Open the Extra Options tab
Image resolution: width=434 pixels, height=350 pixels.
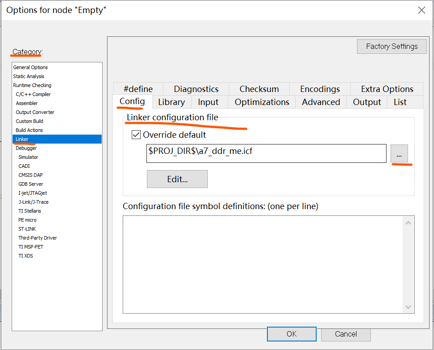point(387,89)
